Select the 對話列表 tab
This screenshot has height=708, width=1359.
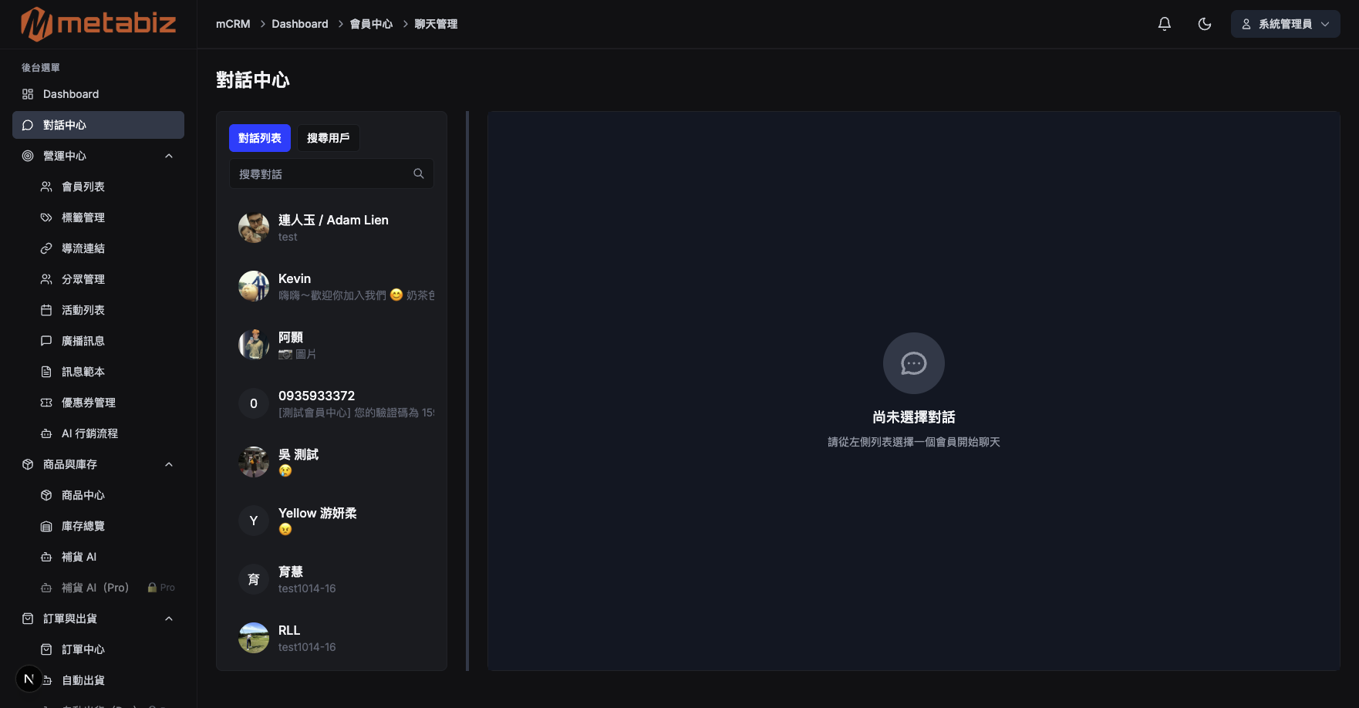260,138
